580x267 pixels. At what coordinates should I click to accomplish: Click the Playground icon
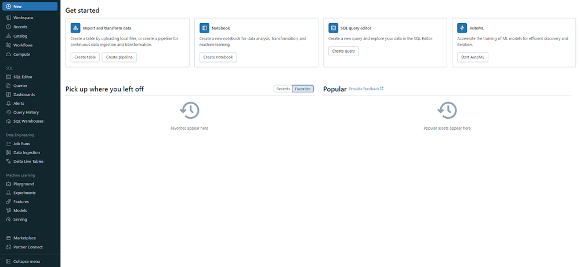(9, 184)
